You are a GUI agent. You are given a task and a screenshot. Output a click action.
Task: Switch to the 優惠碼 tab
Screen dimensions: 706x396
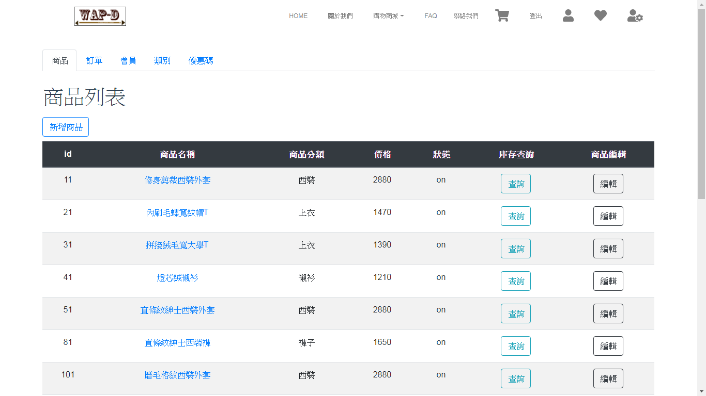(x=201, y=60)
